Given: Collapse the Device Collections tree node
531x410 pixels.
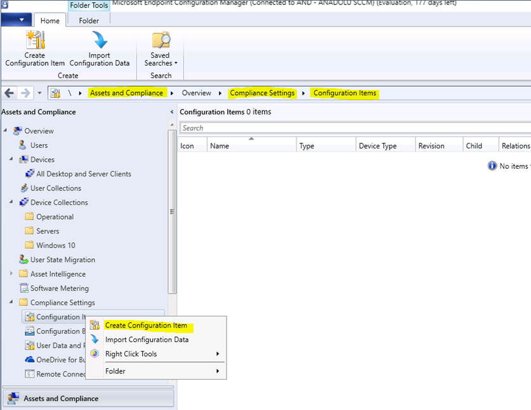Looking at the screenshot, I should coord(11,202).
